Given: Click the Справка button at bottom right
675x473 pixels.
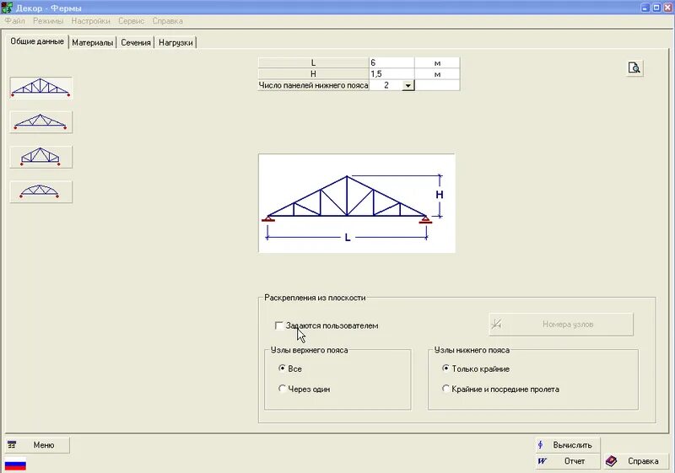Looking at the screenshot, I should (637, 461).
